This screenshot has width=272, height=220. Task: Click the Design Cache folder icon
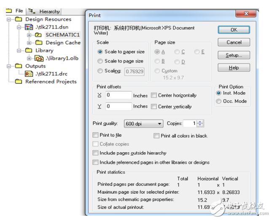pos(39,43)
